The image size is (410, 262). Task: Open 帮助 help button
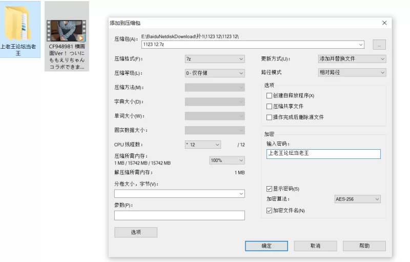tap(364, 246)
